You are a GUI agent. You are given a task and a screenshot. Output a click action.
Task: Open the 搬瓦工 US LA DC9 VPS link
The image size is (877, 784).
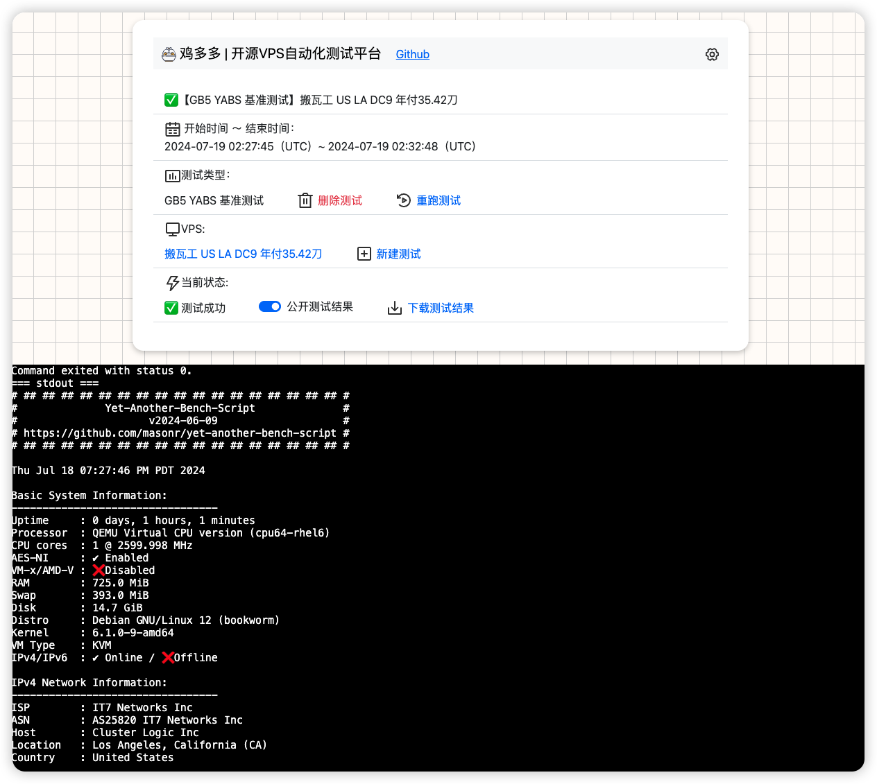(243, 254)
